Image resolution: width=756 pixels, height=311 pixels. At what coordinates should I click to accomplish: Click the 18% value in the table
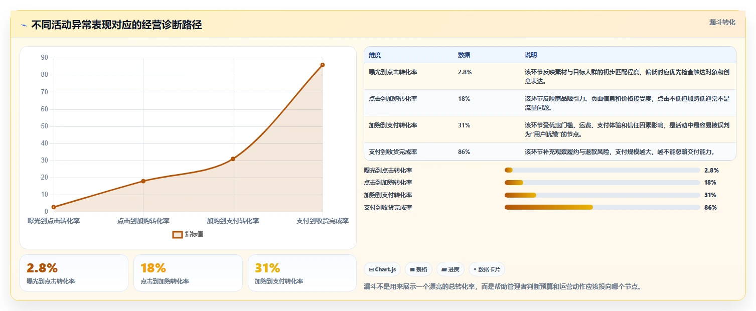tap(464, 99)
